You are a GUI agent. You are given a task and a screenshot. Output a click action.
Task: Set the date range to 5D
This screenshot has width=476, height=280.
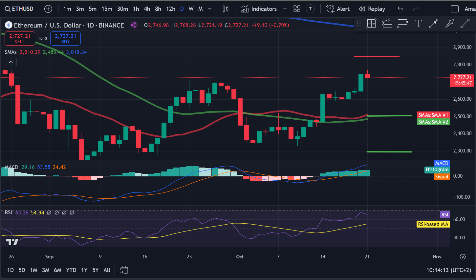tap(22, 270)
